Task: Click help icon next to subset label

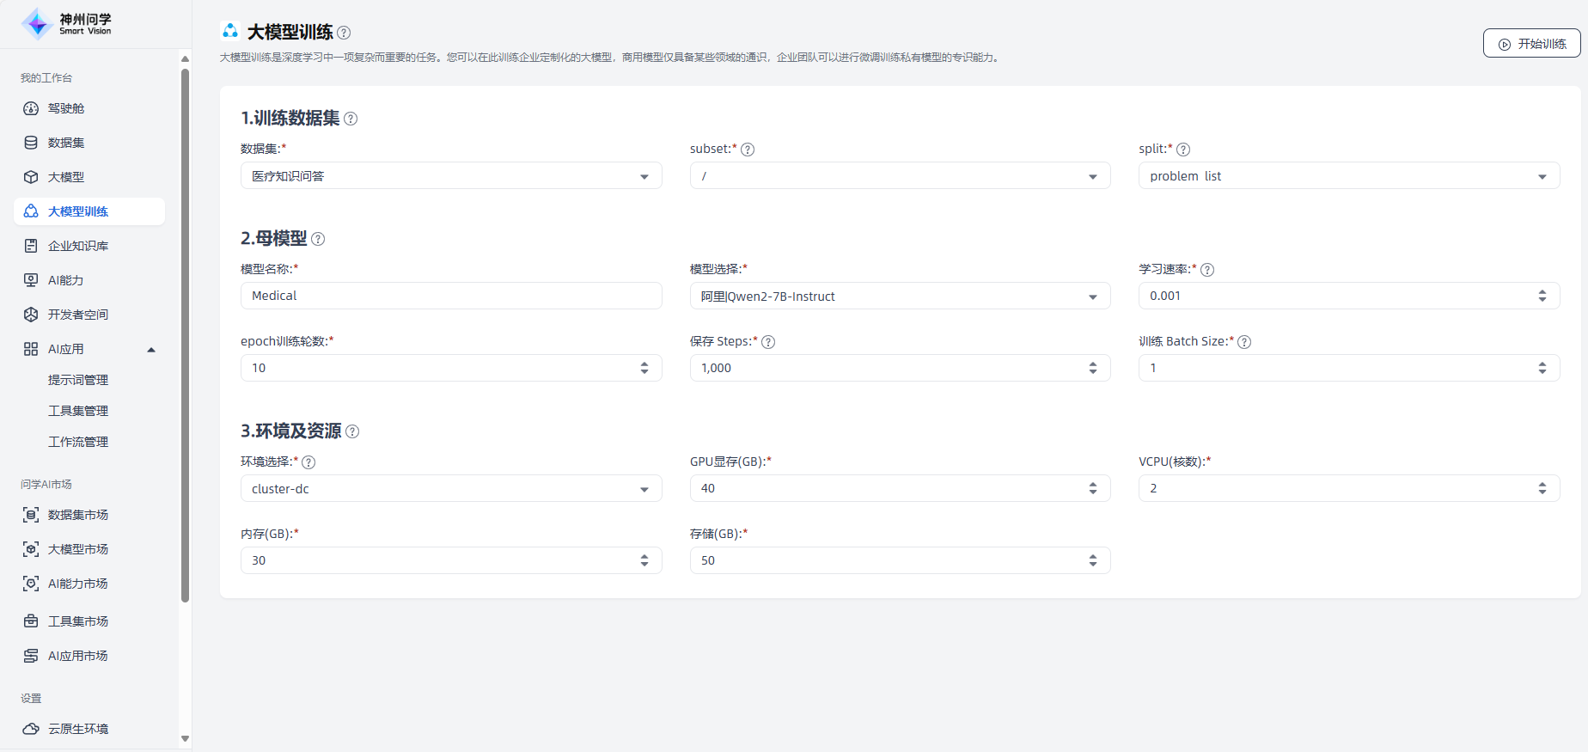Action: click(x=748, y=150)
